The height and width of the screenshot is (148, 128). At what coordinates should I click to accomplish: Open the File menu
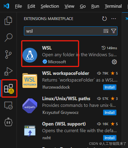click(19, 6)
